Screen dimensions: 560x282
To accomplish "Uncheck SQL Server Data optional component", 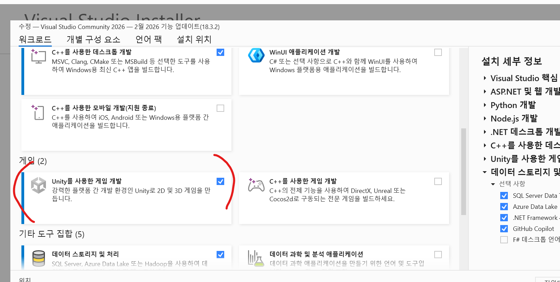I will tap(504, 196).
